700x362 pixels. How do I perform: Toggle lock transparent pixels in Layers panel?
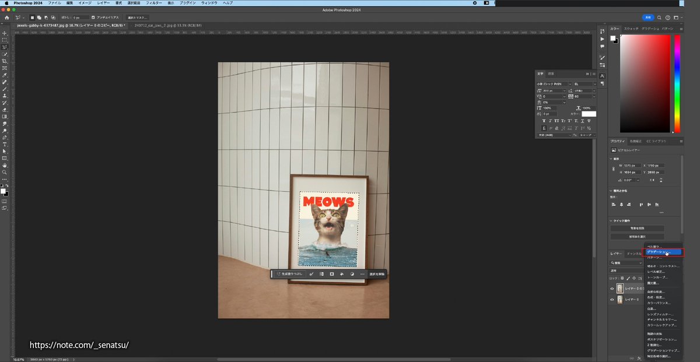(x=622, y=279)
